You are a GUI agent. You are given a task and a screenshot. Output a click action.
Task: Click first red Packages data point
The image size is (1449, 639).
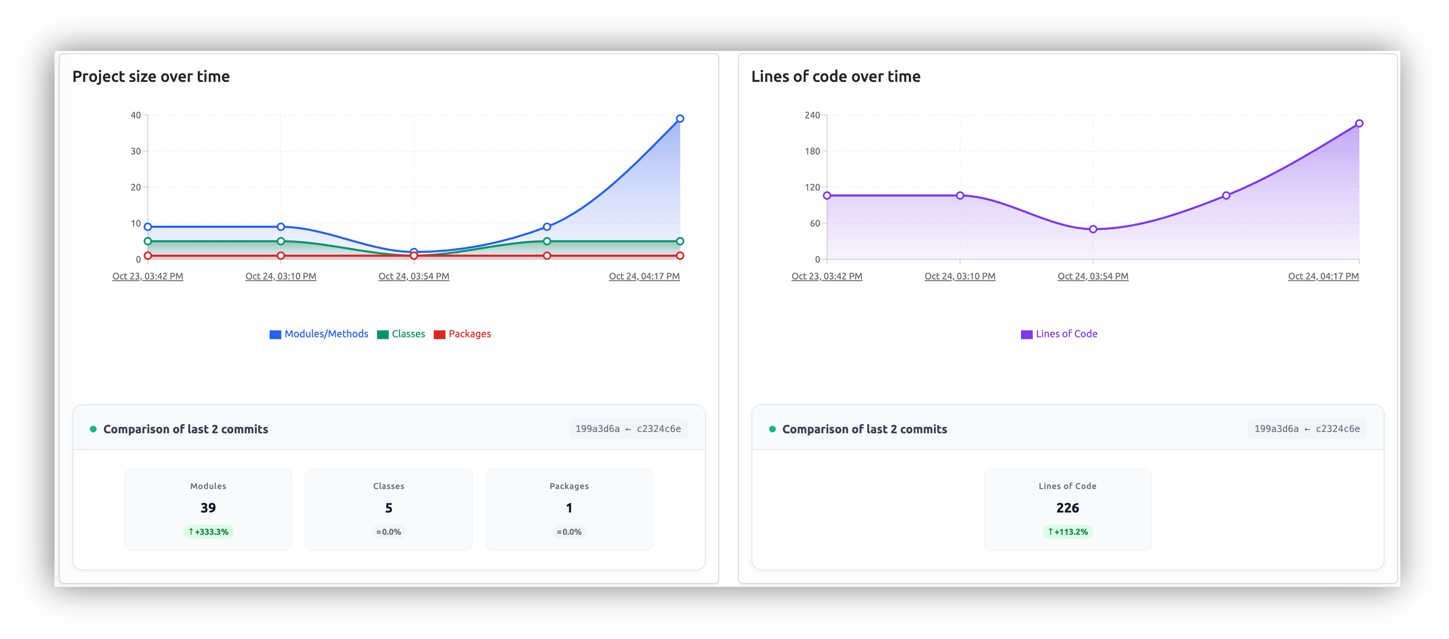[x=148, y=256]
